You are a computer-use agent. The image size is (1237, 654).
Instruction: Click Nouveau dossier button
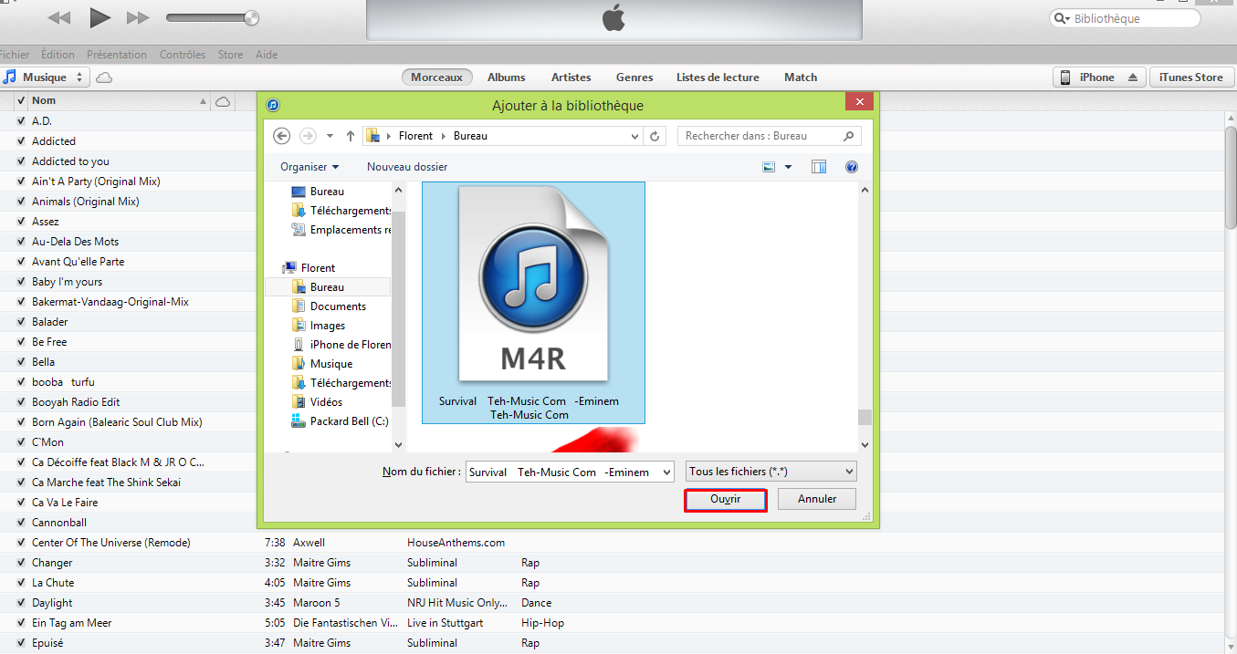[407, 167]
